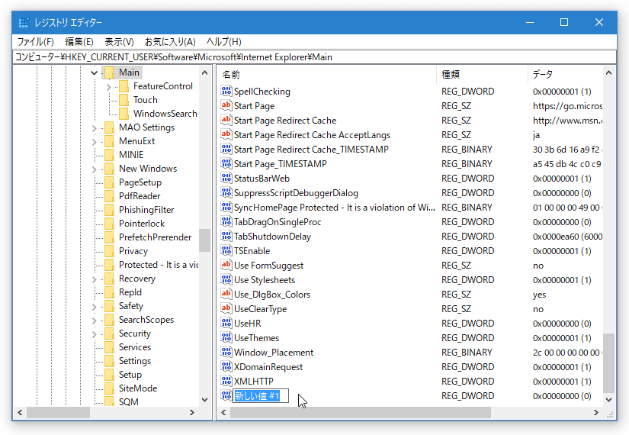Collapse the Main key in the tree
The height and width of the screenshot is (435, 629).
95,72
